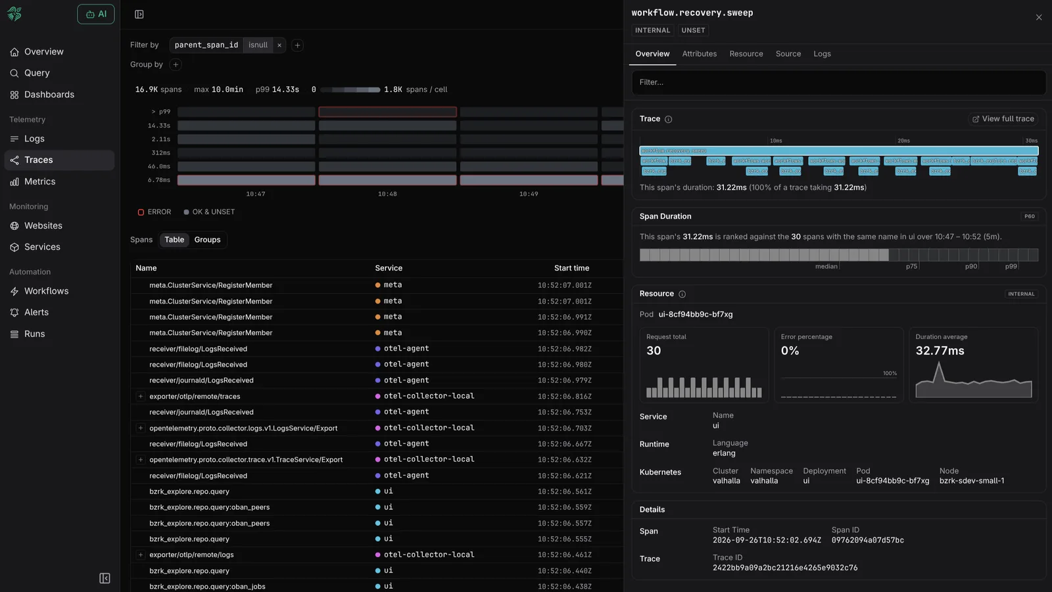
Task: Open the Attributes tab
Action: pos(699,54)
